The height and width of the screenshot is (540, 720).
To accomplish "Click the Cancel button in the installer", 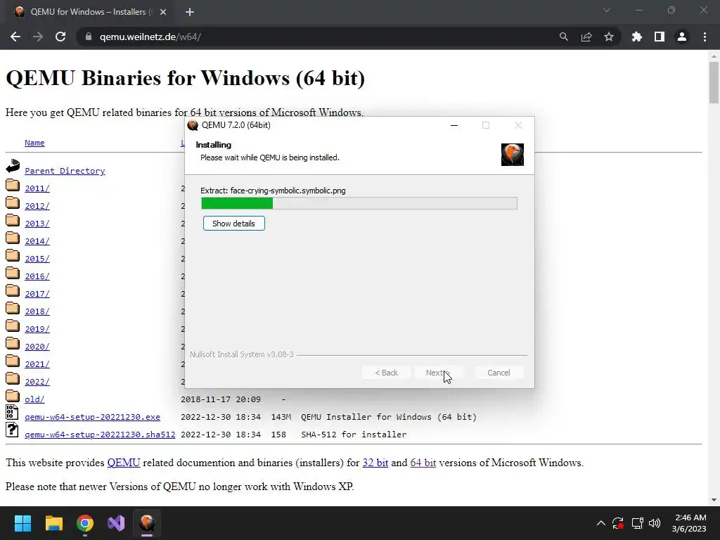I will [499, 373].
